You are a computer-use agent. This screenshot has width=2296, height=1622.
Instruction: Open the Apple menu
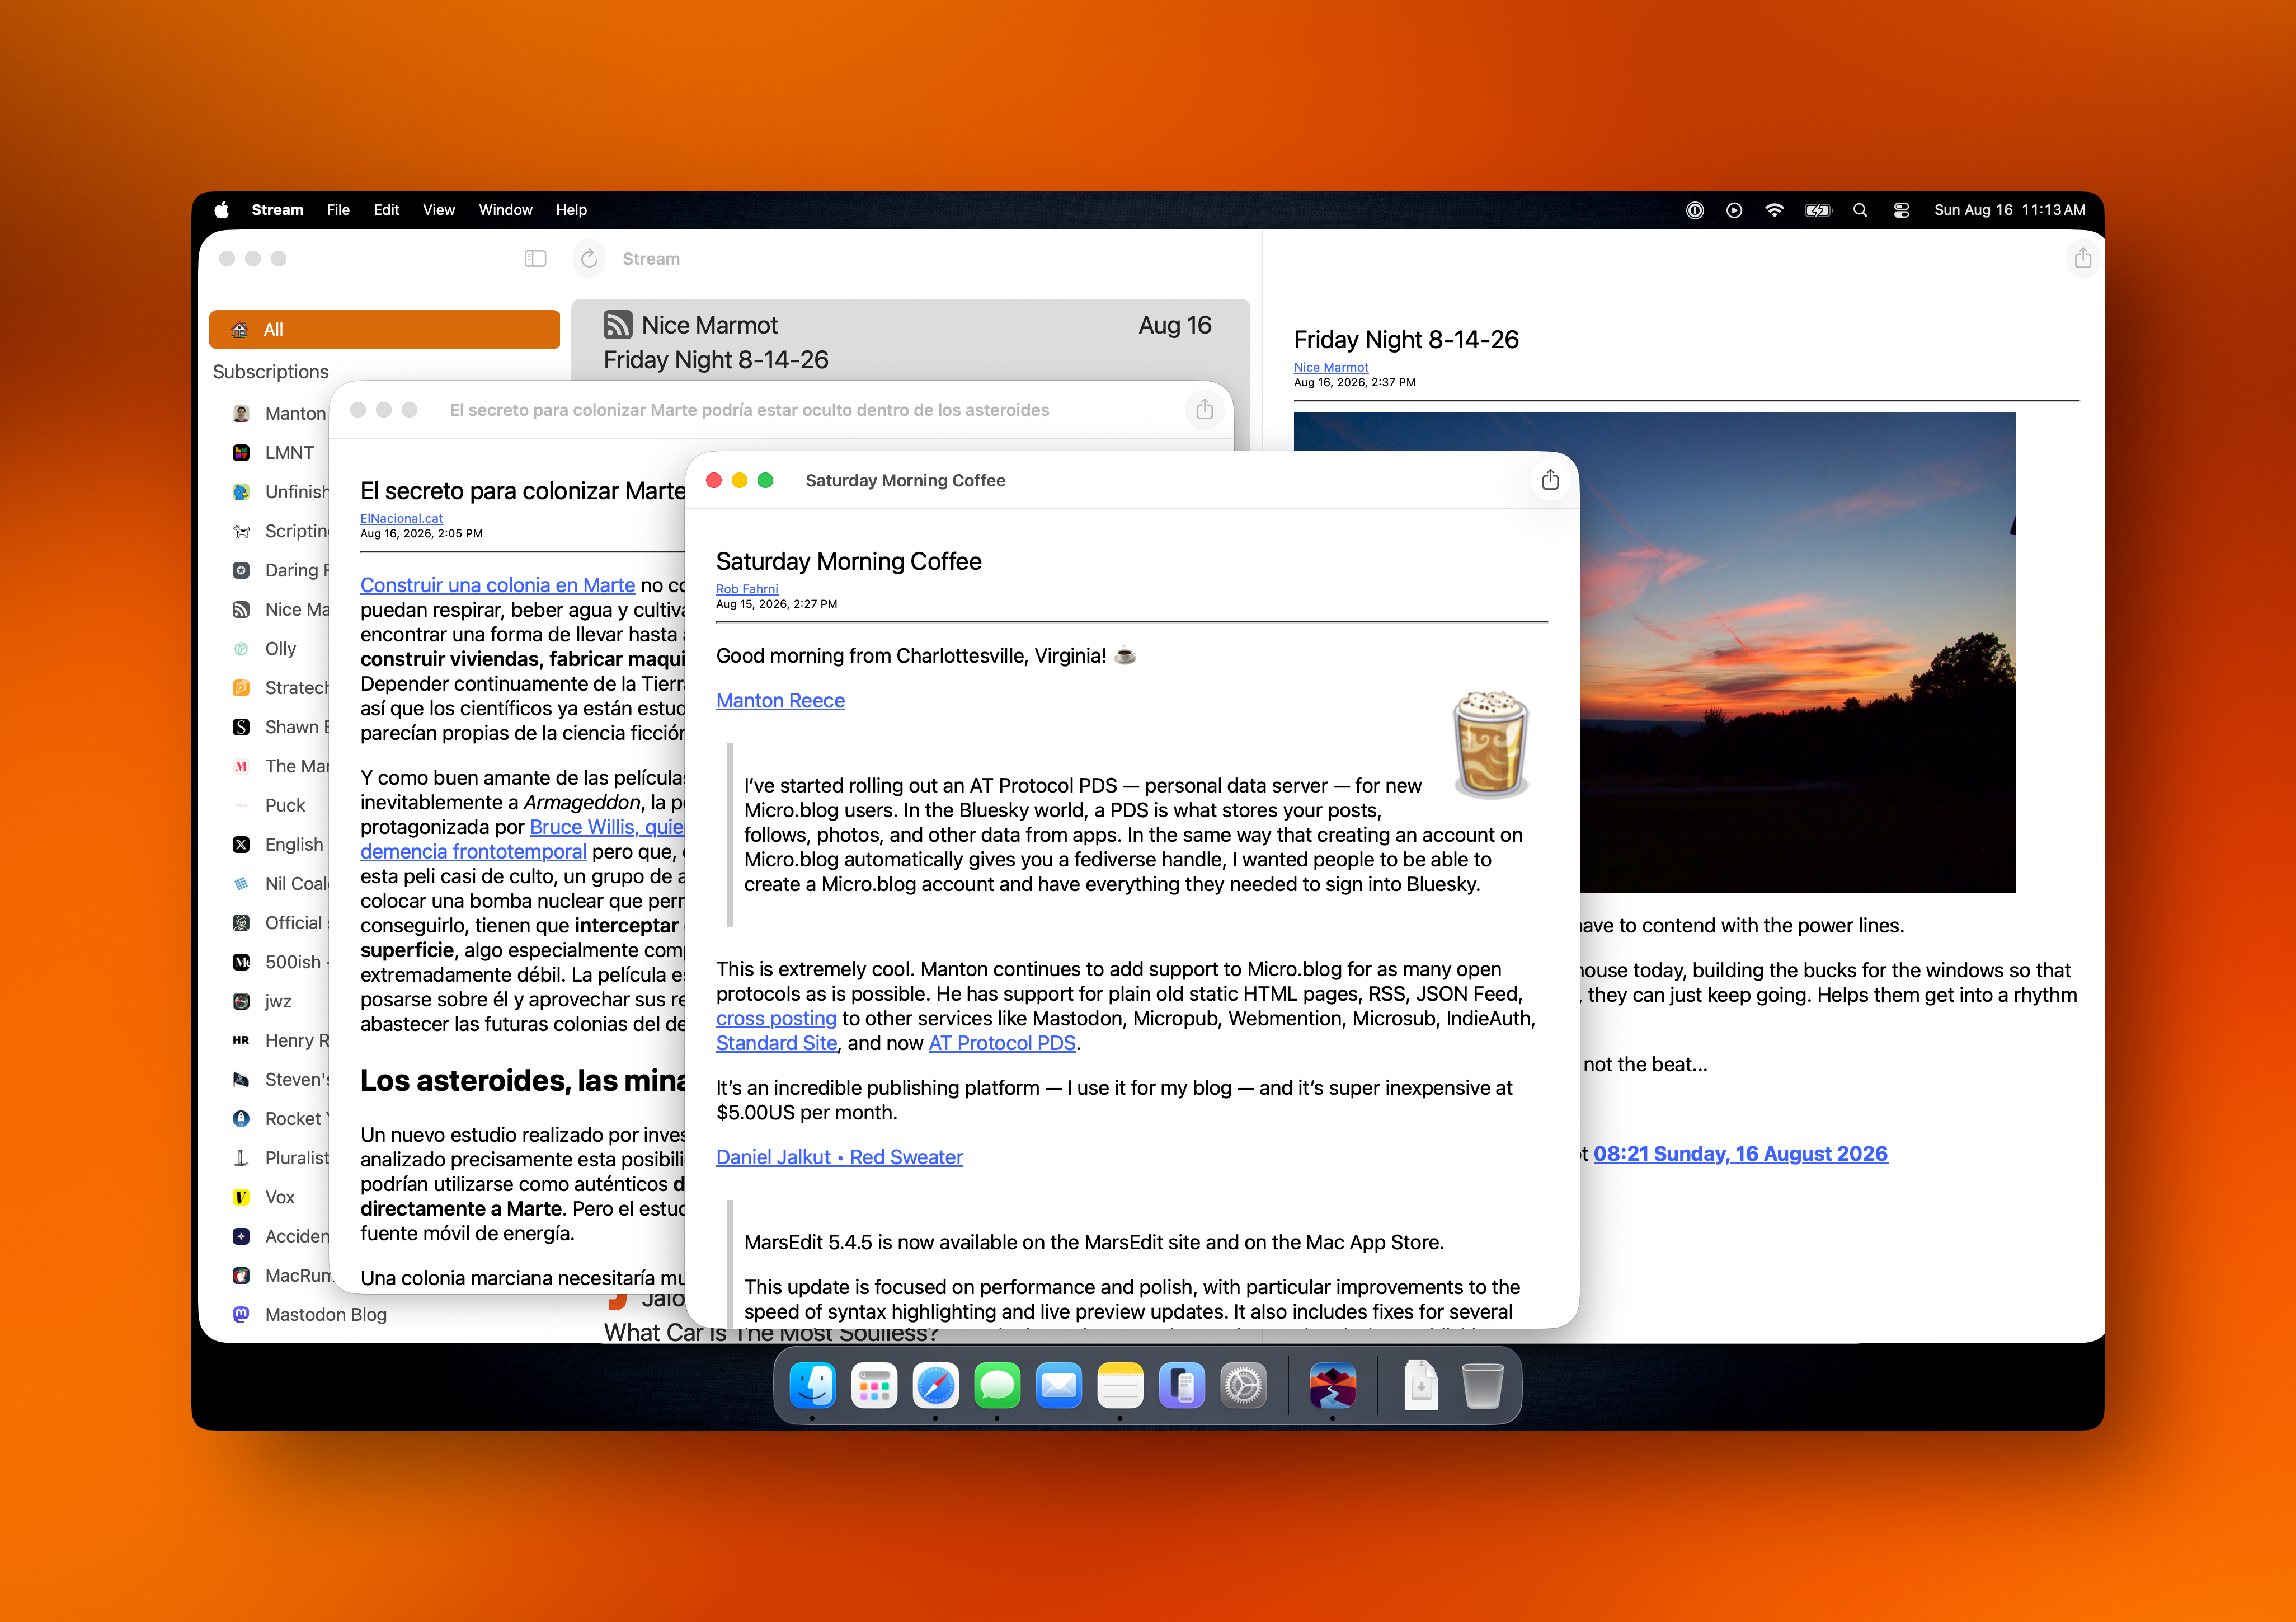(x=221, y=210)
